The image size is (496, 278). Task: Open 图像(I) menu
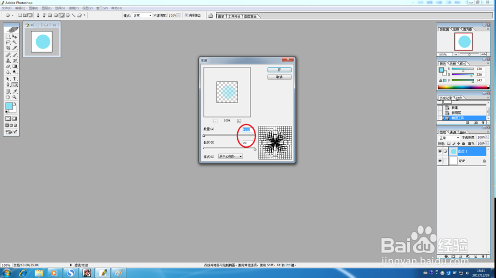click(x=33, y=8)
